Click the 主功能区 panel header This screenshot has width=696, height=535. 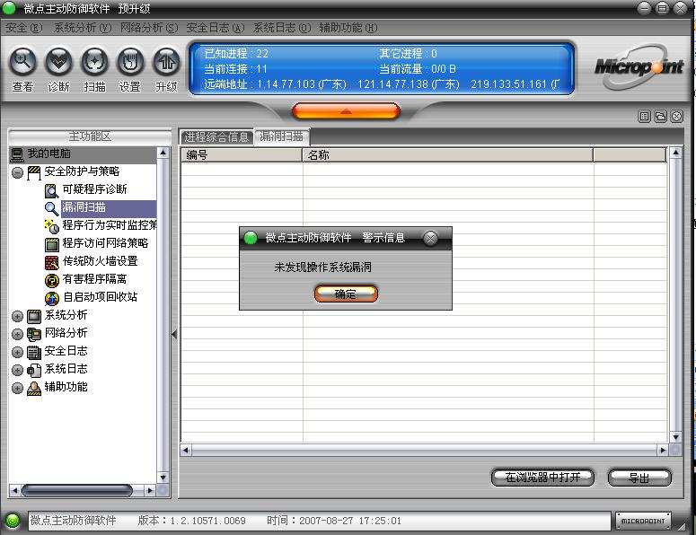[90, 136]
